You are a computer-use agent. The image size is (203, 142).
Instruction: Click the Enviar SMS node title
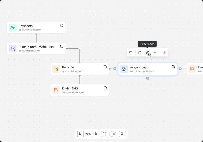[70, 88]
